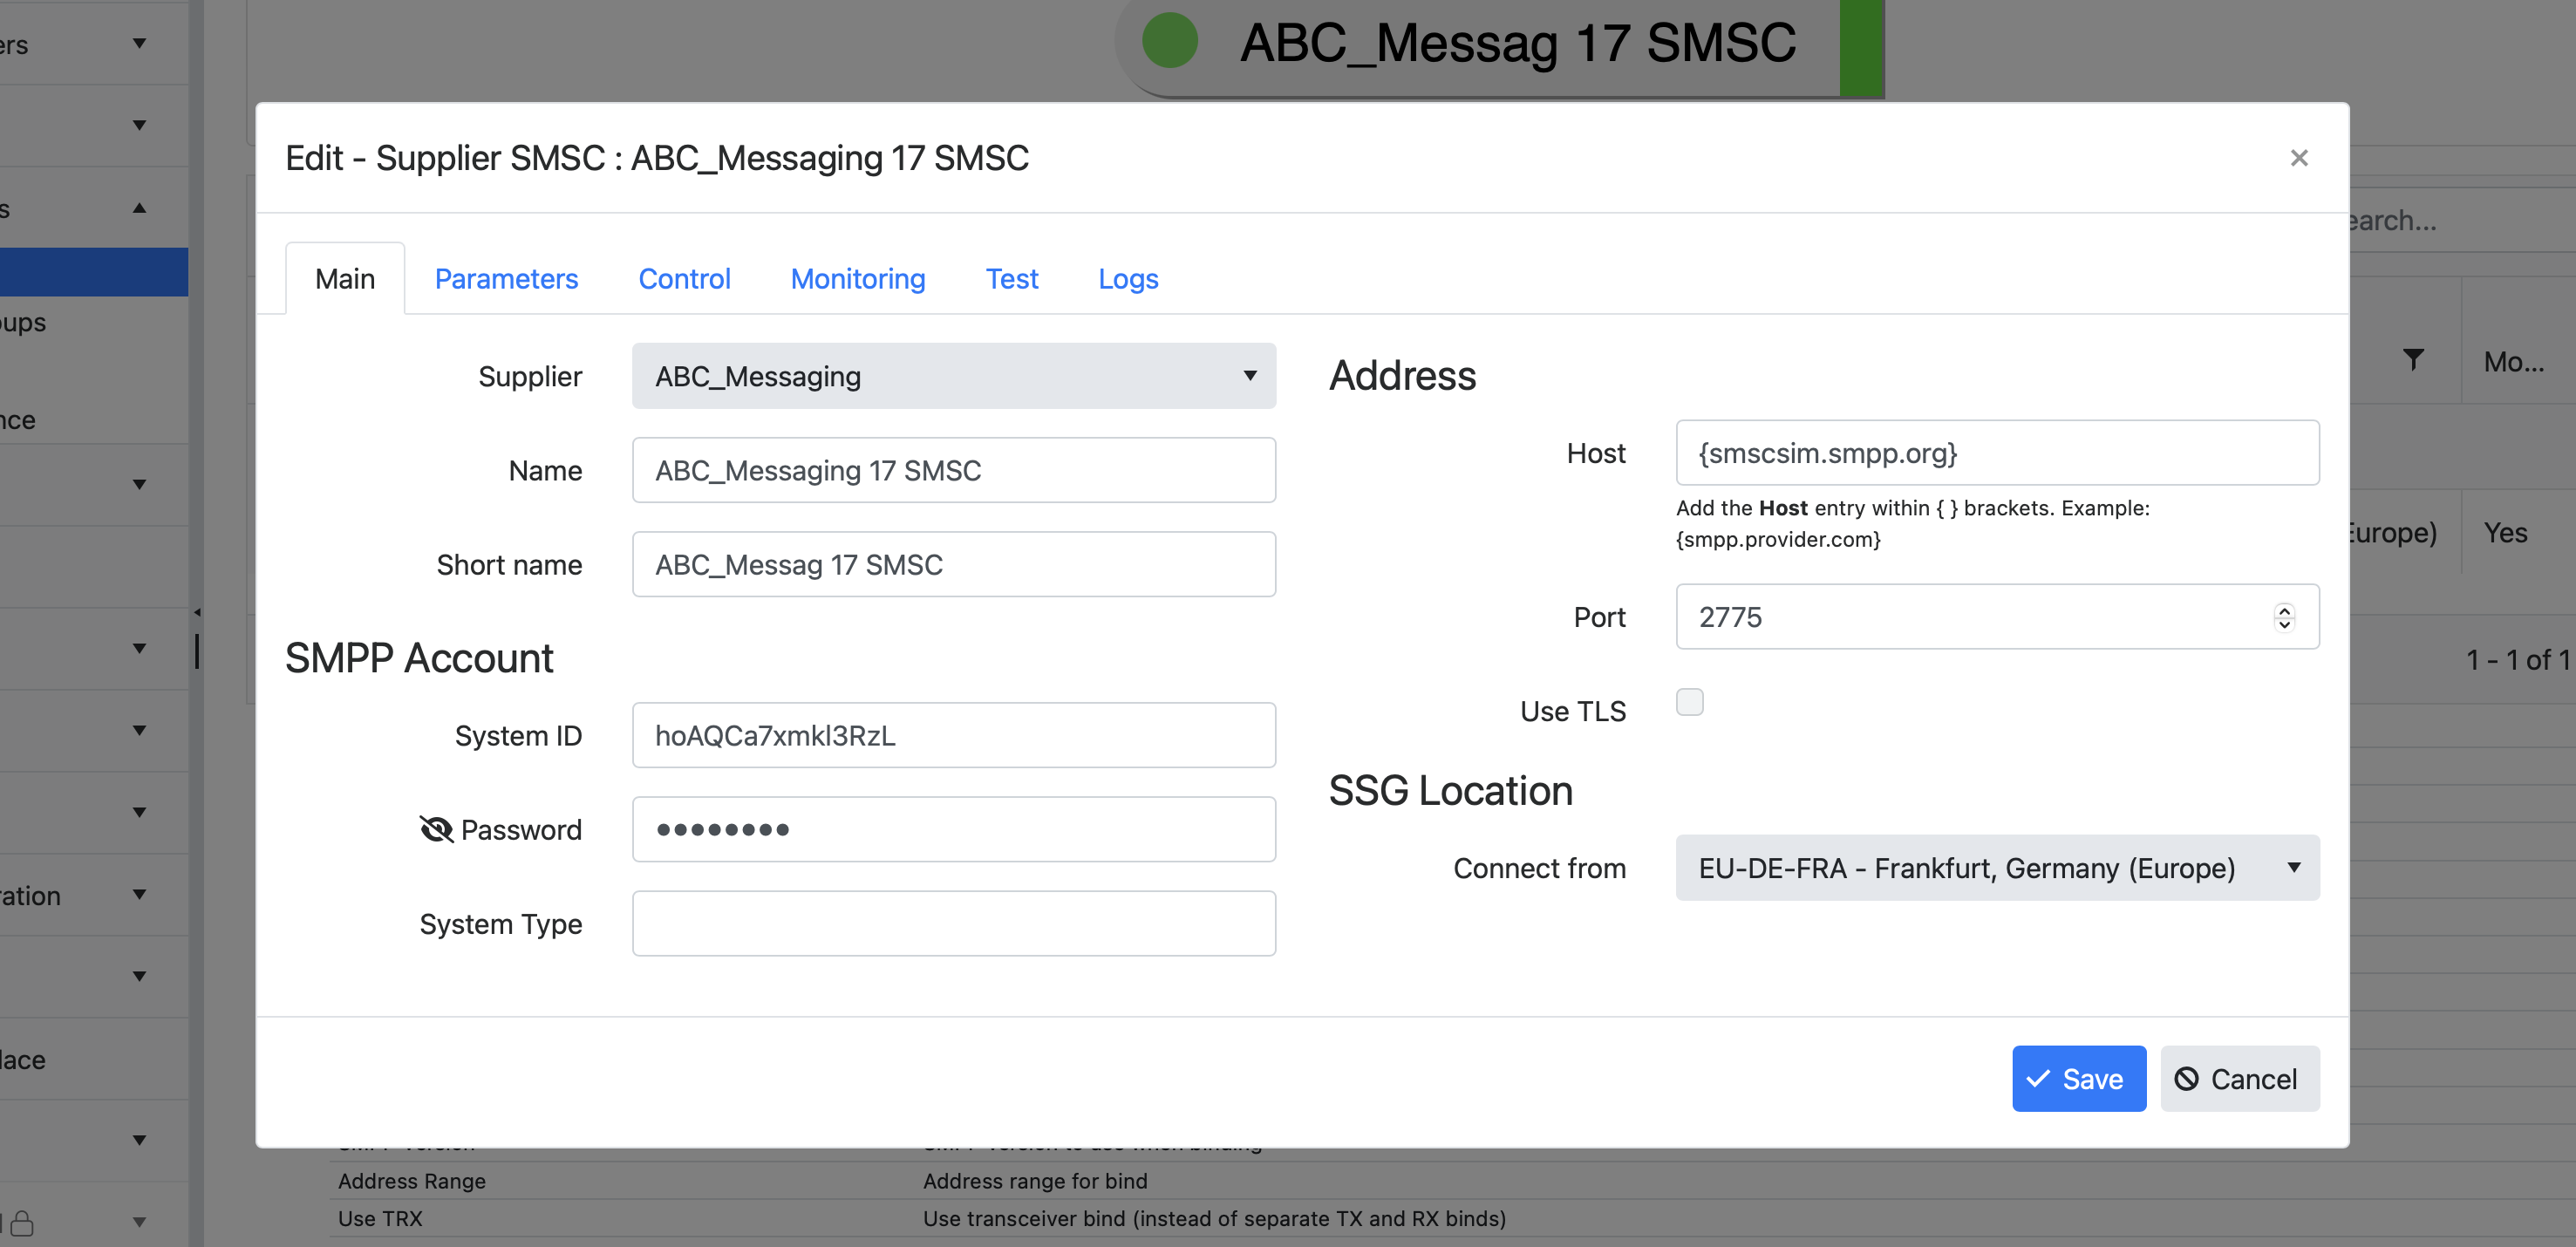
Task: Click the Monitoring tab
Action: pyautogui.click(x=857, y=277)
